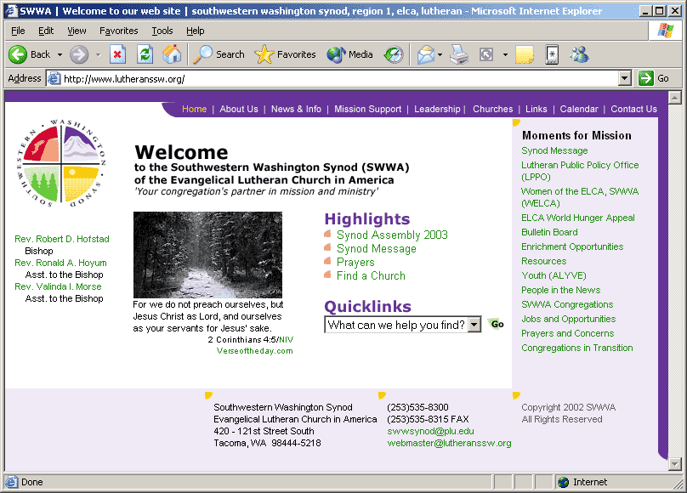Open the Edit menu
Screen dimensions: 687x493
(x=46, y=31)
